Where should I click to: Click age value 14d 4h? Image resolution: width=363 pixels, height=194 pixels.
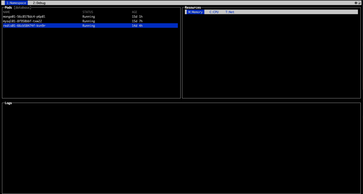137,26
